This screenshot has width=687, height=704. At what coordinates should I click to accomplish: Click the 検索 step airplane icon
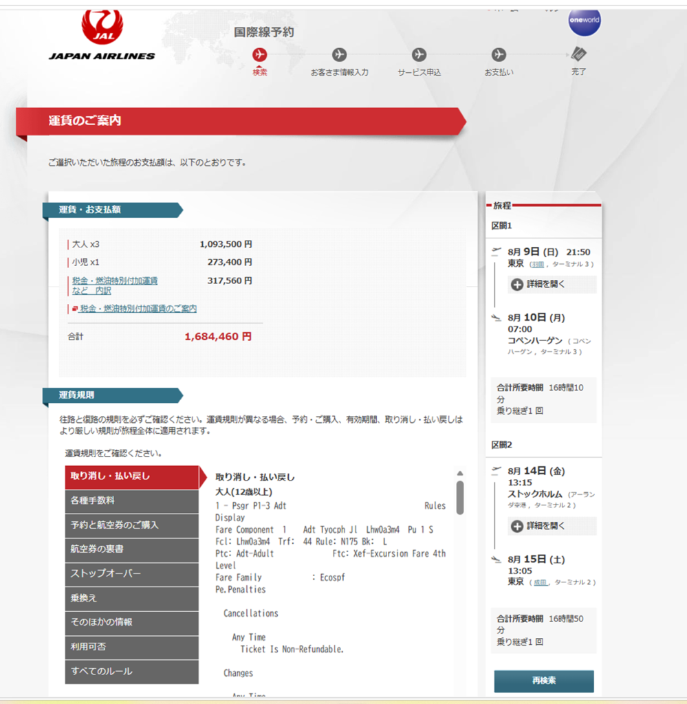pyautogui.click(x=260, y=54)
